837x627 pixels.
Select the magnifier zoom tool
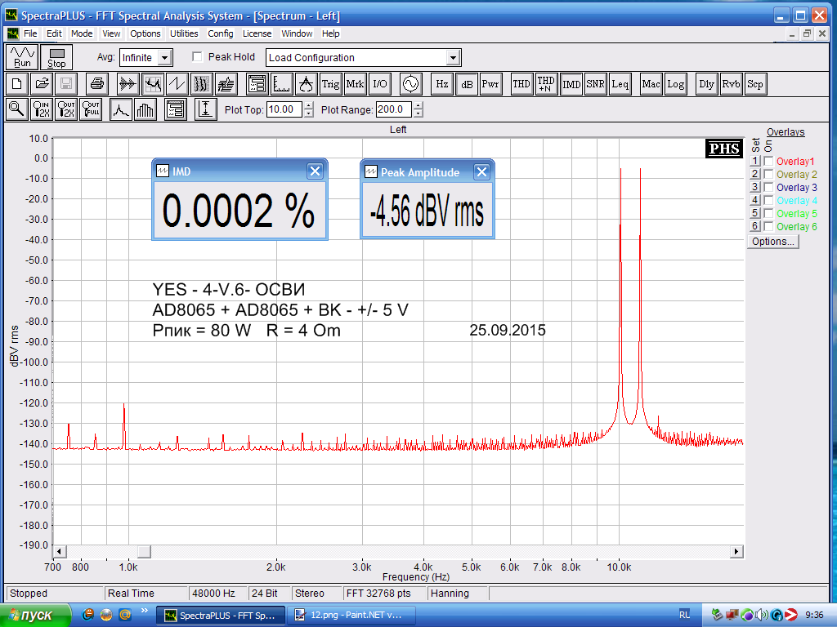tap(16, 109)
